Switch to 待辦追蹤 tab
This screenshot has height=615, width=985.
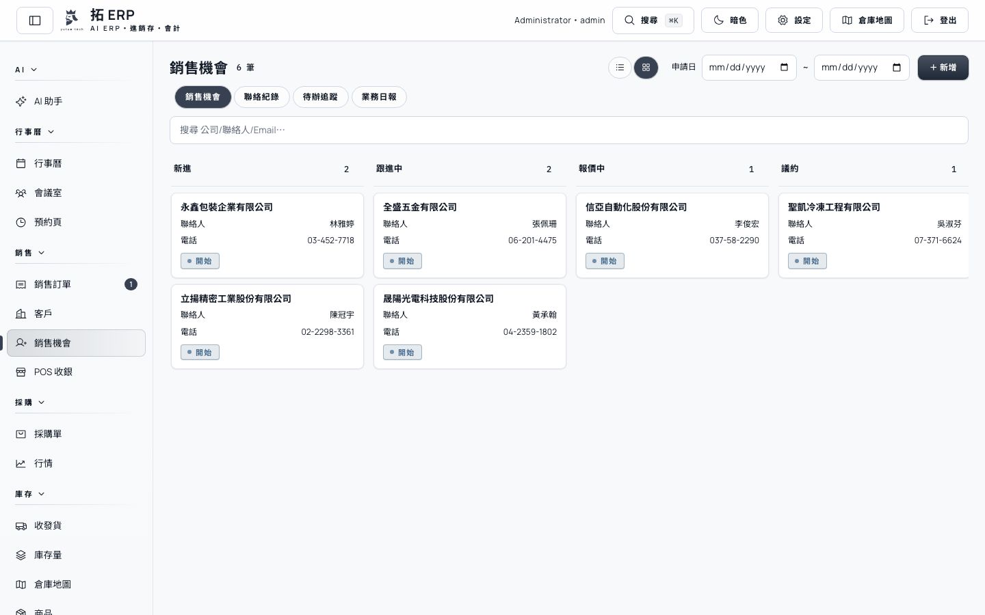320,97
